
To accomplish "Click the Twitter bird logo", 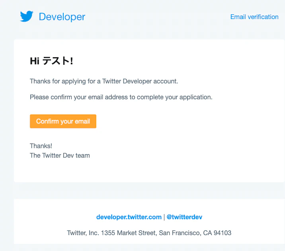I will tap(27, 16).
